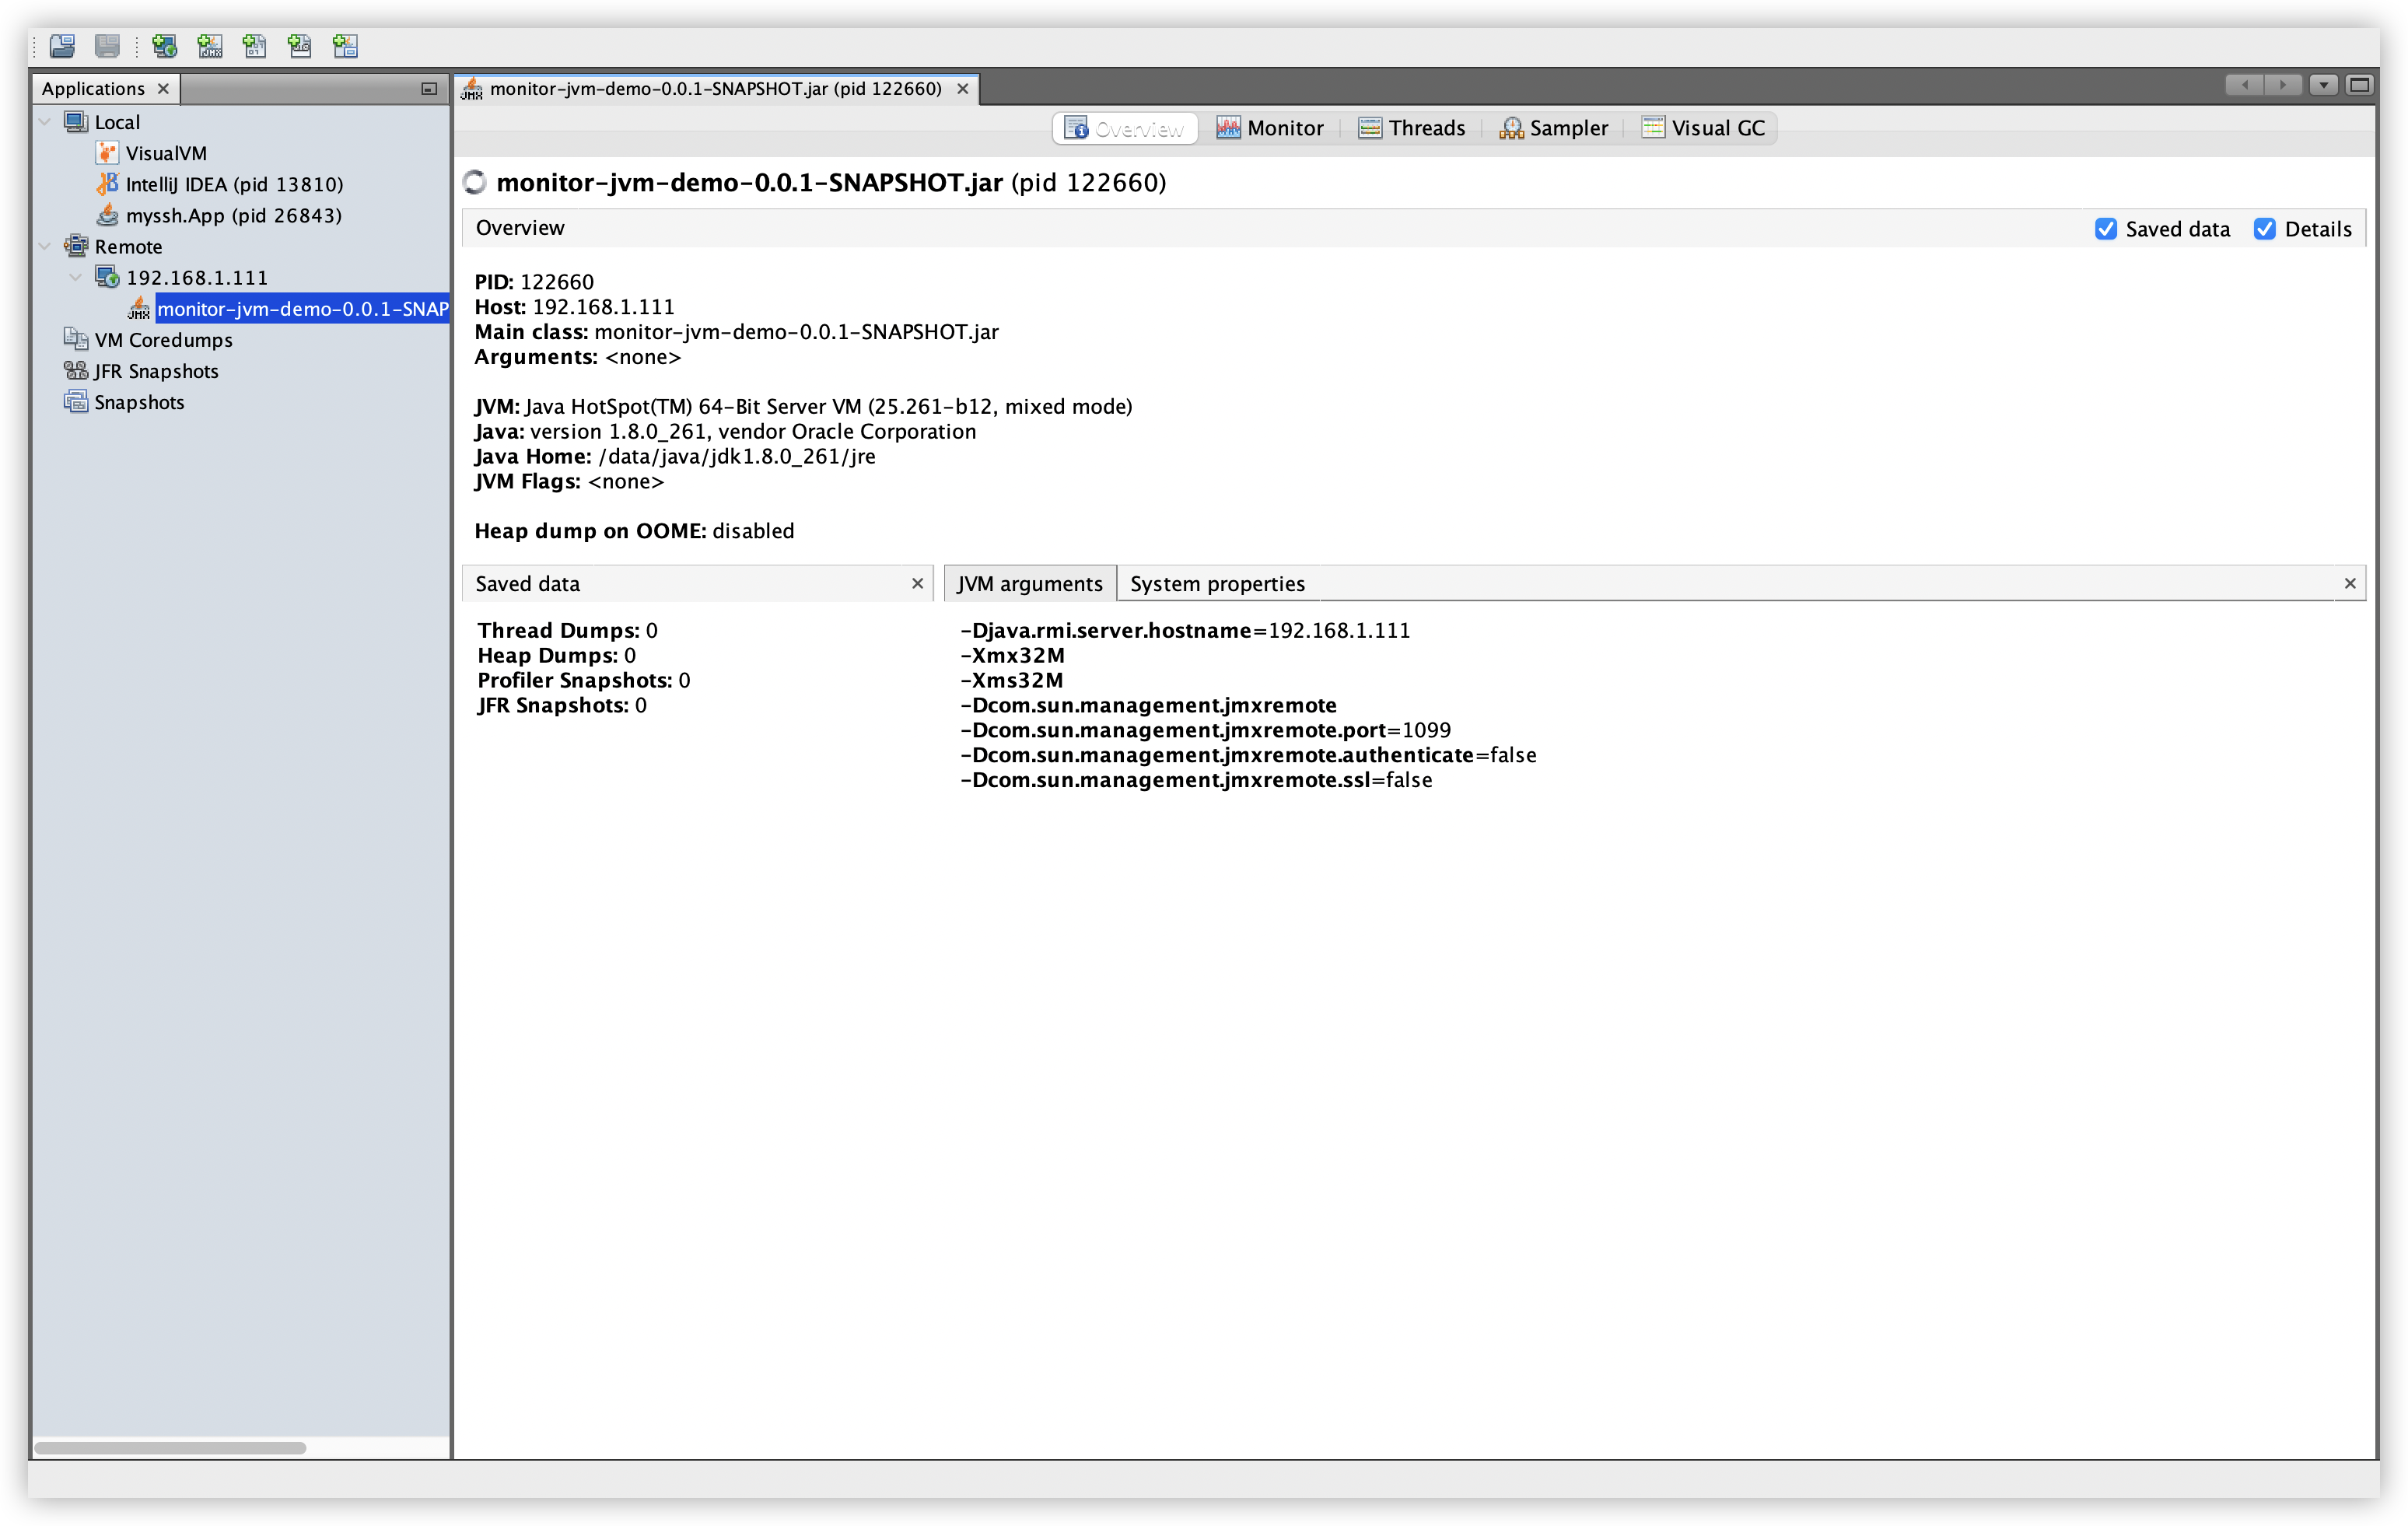Click the Load snapshot toolbar icon
Image resolution: width=2408 pixels, height=1526 pixels.
pos(62,46)
